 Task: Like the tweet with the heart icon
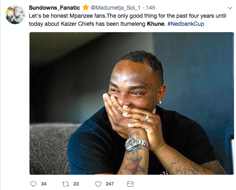[x=99, y=184]
